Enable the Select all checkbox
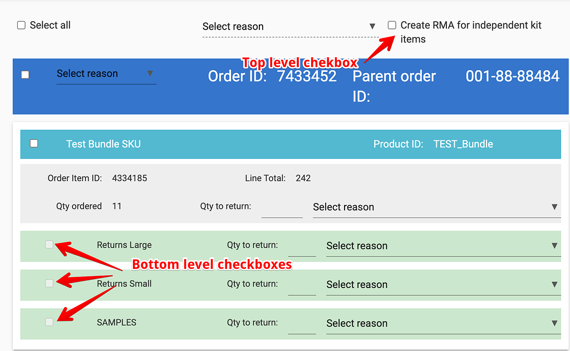 coord(21,25)
